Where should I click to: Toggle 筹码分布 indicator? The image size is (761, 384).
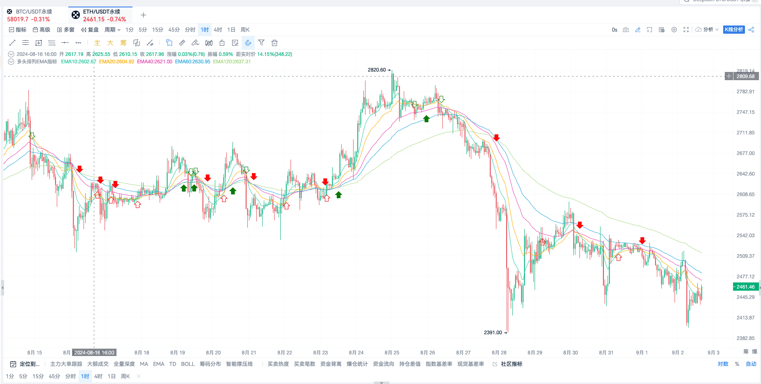[210, 364]
